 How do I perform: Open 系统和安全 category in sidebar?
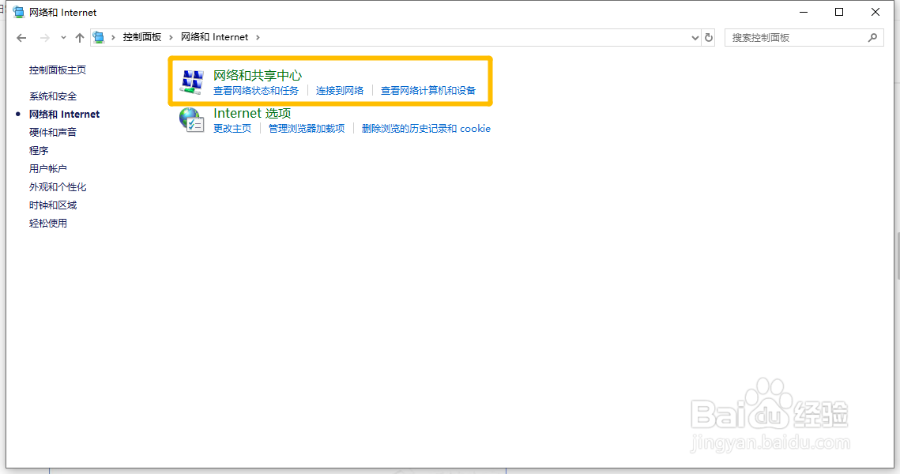(53, 96)
